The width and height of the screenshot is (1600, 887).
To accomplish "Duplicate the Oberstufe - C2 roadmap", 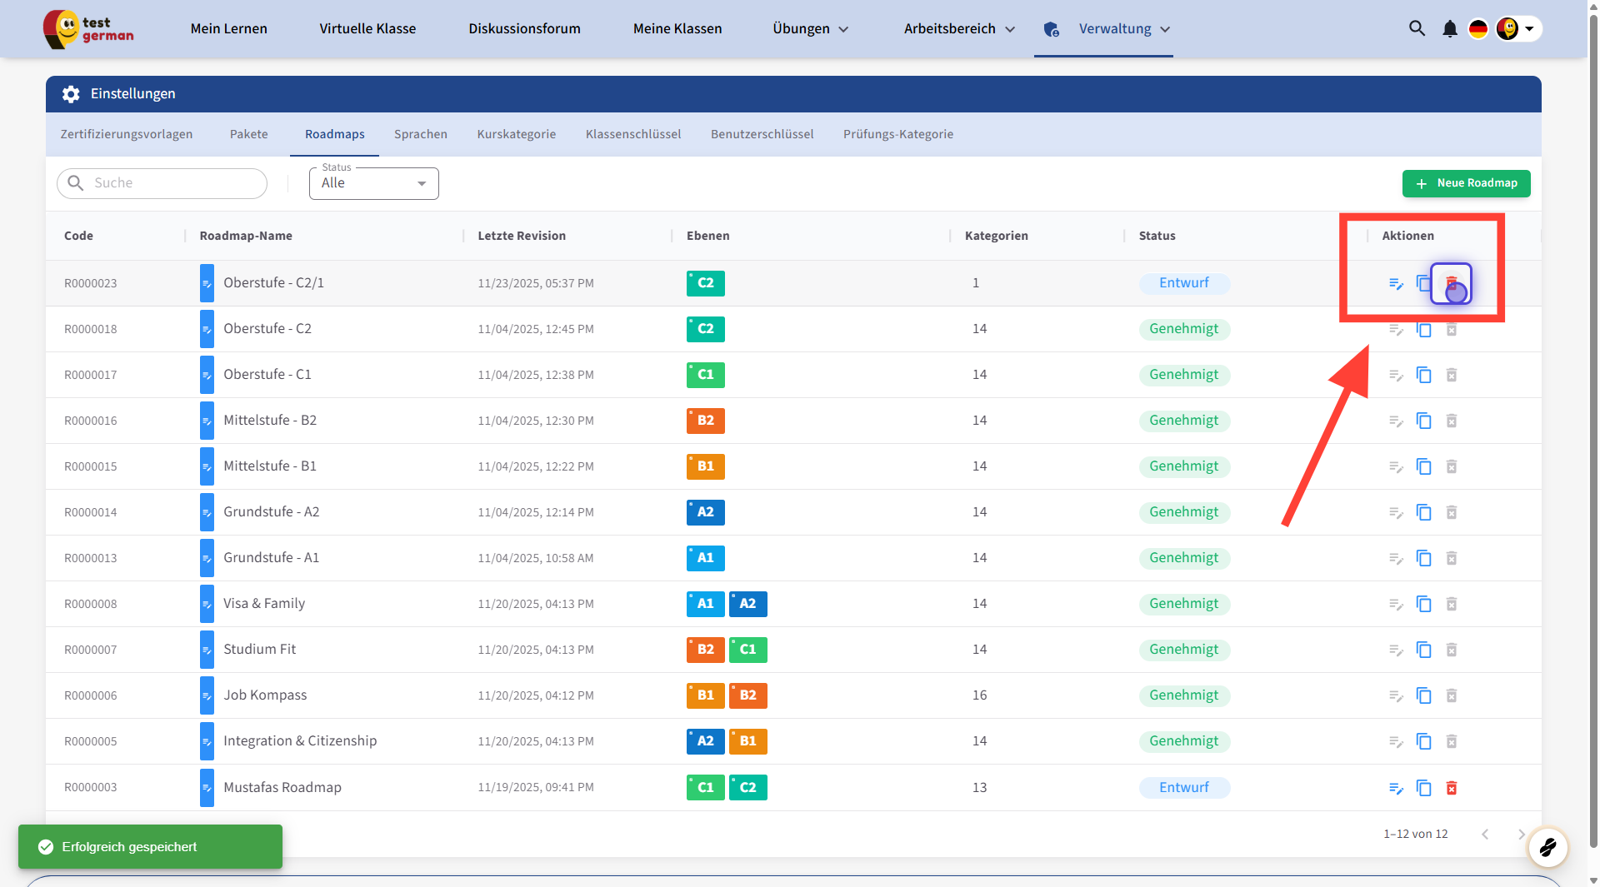I will 1424,330.
